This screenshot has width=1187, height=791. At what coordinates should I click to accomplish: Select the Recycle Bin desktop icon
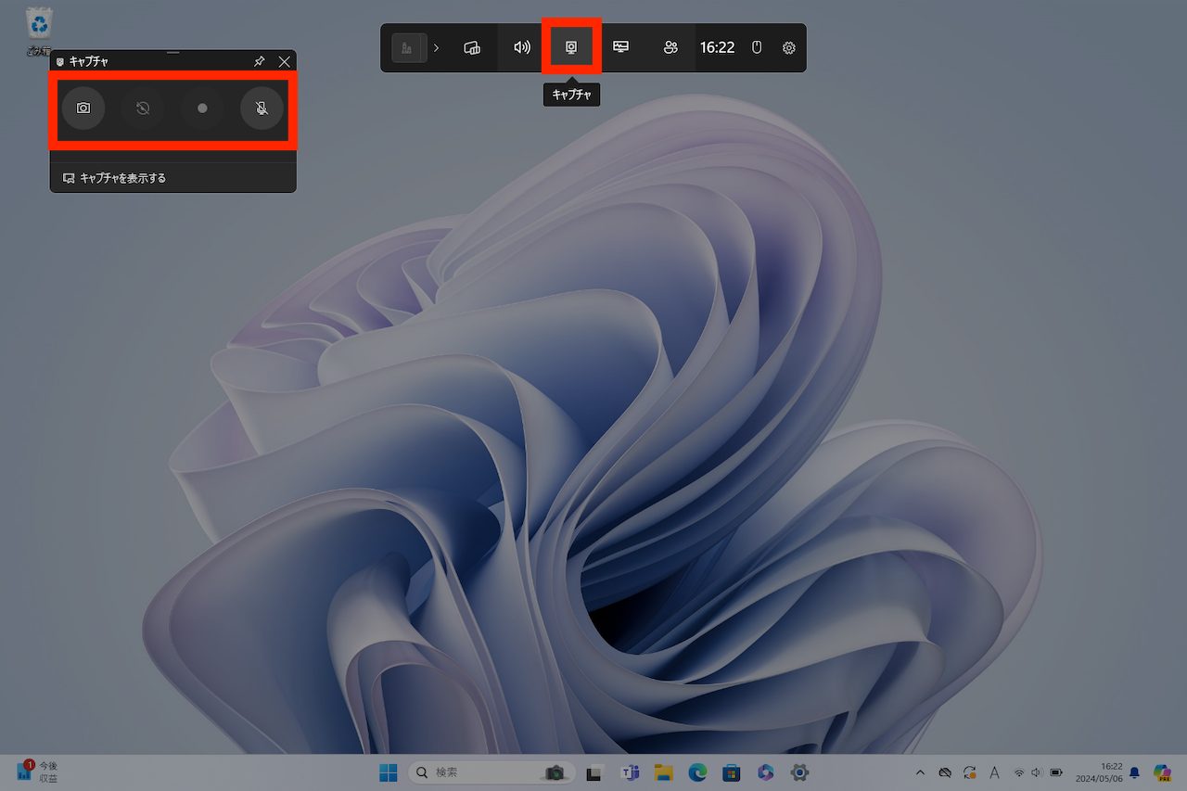[x=39, y=31]
